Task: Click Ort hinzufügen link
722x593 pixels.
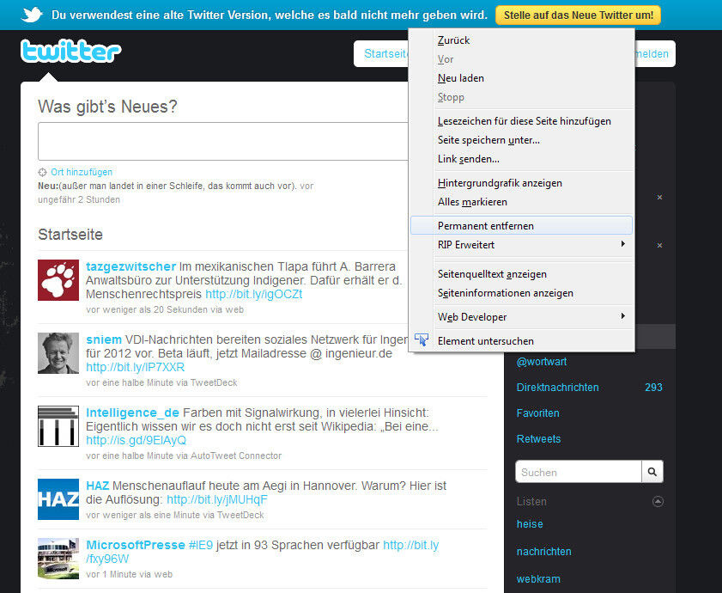Action: 82,172
